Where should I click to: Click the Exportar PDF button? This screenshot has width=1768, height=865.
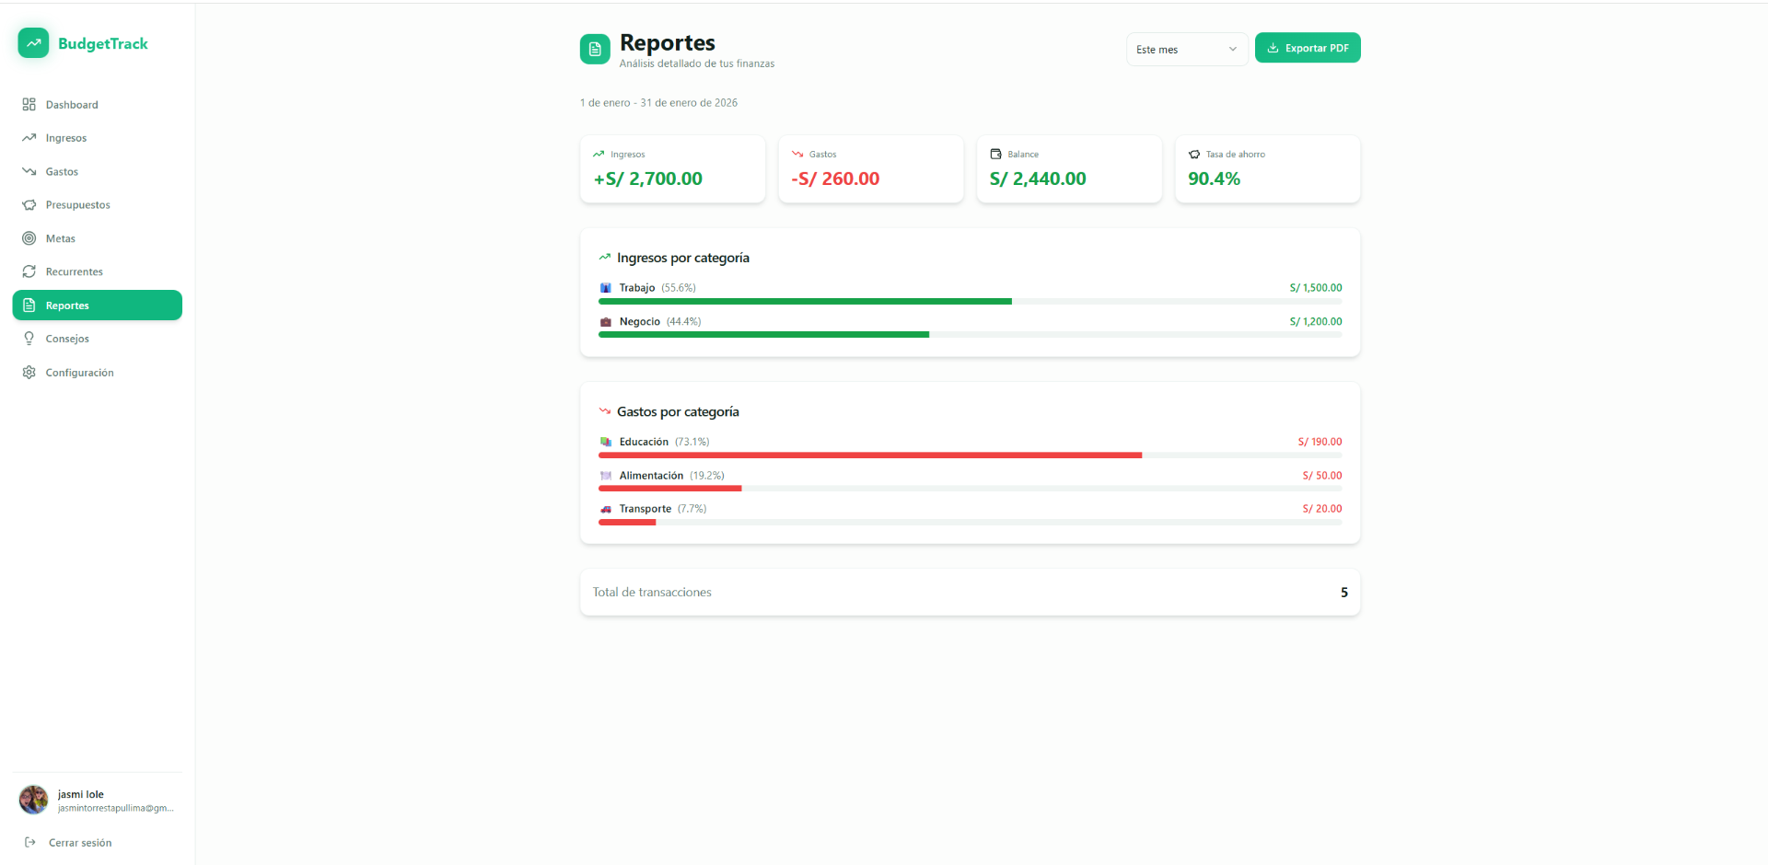click(1308, 47)
